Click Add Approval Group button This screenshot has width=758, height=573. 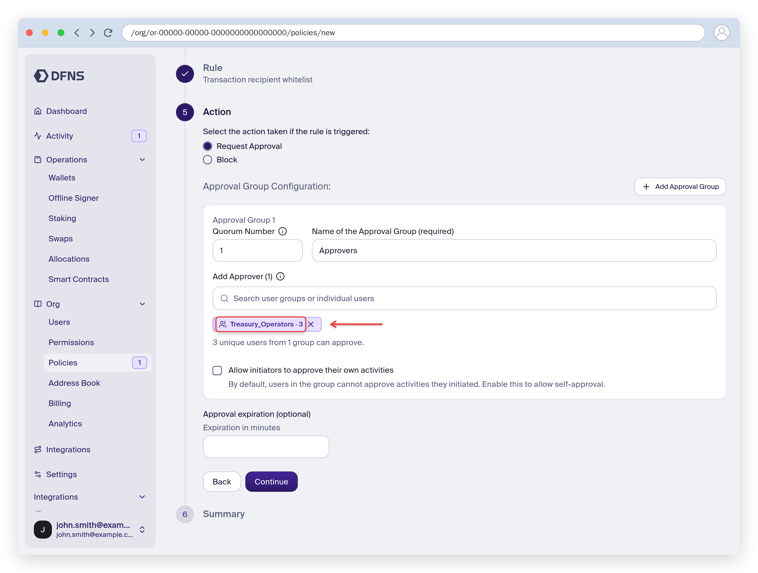[x=680, y=187]
